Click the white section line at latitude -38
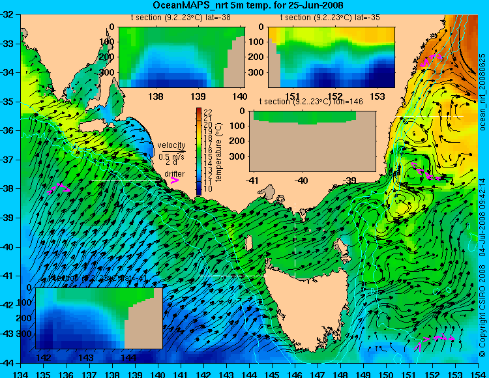Viewport: 489px width, 378px height. [125, 180]
